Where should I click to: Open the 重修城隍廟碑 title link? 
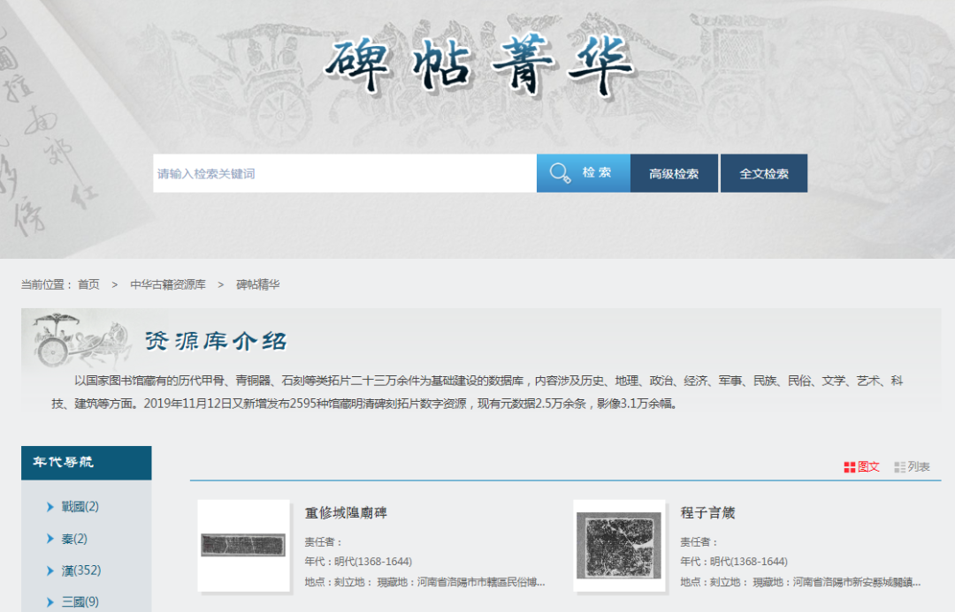346,512
